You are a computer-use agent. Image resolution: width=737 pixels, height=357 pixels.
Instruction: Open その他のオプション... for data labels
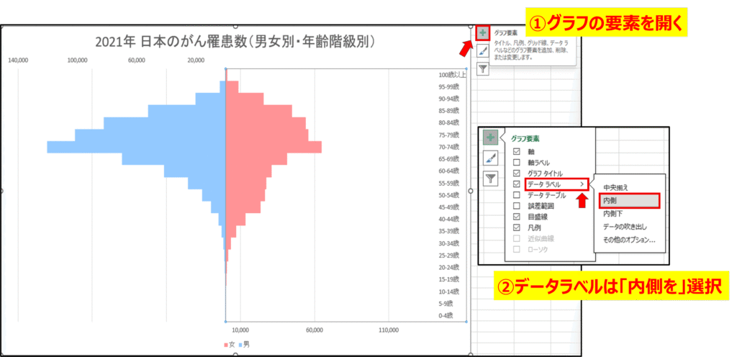[x=628, y=240]
